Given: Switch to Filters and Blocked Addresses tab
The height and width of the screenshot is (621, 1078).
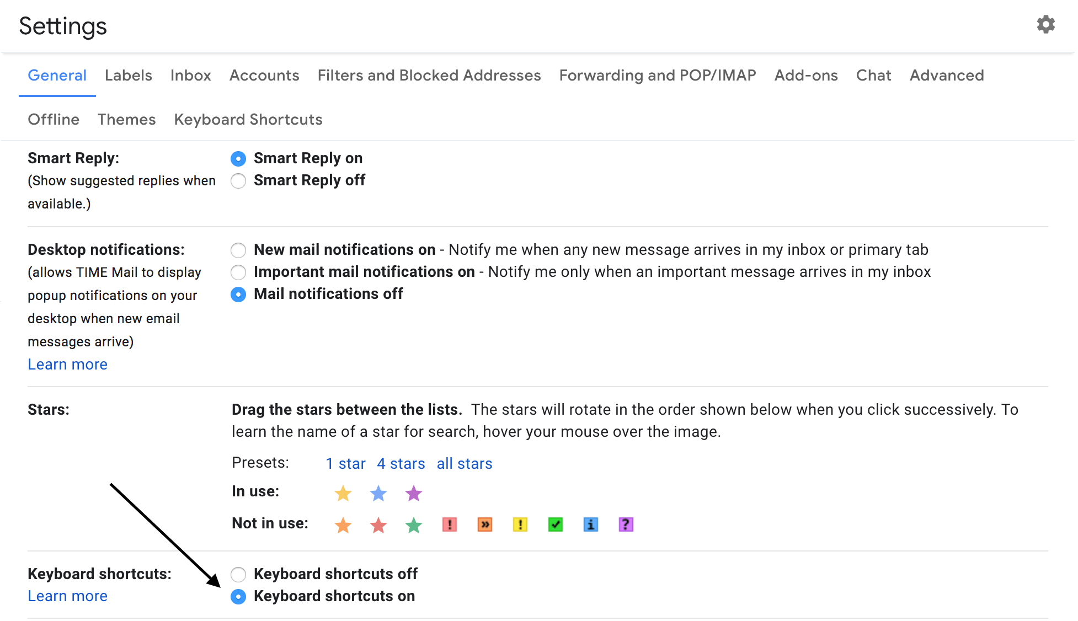Looking at the screenshot, I should click(429, 76).
